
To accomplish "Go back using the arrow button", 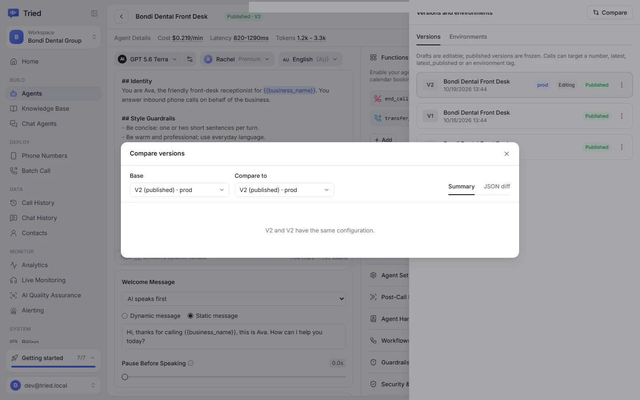I will (121, 16).
